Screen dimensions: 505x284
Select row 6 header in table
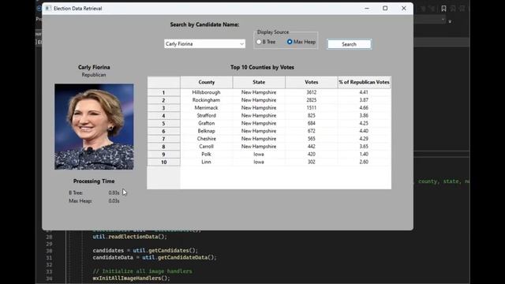point(163,131)
